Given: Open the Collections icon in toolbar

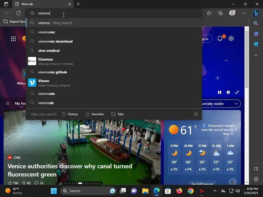Looking at the screenshot, I should tap(220, 13).
